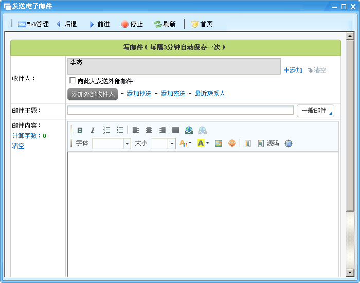Insert a numbered list

click(x=106, y=130)
